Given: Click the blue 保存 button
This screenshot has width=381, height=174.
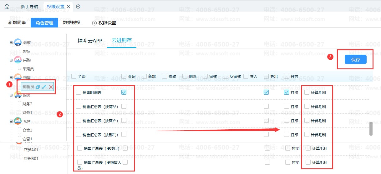Looking at the screenshot, I should (356, 59).
